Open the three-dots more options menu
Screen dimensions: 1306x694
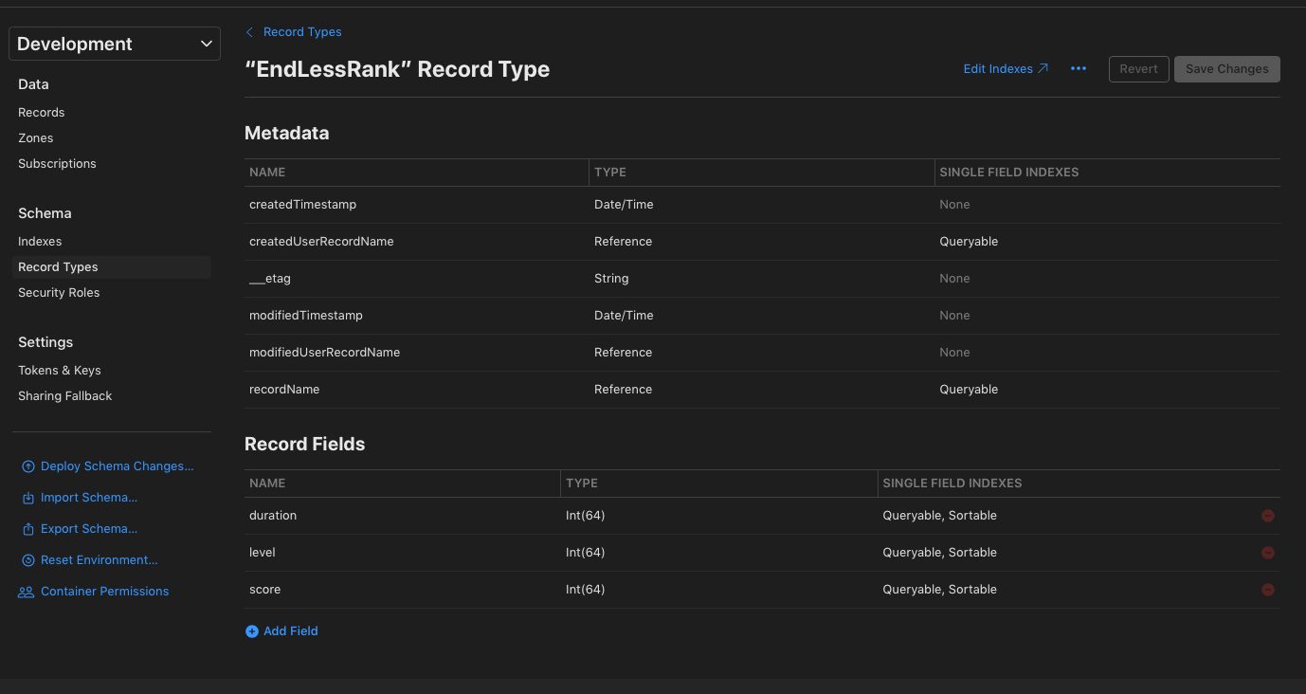tap(1079, 69)
